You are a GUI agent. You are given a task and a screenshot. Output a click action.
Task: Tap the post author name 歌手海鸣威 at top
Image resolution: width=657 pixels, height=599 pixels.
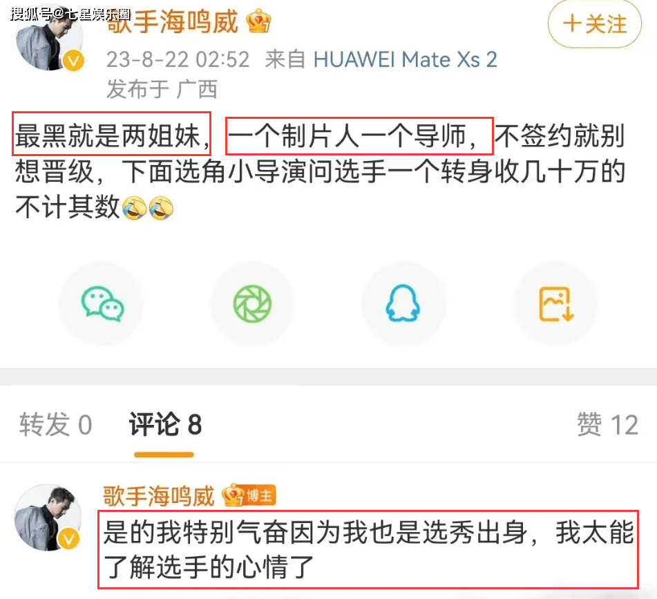click(x=172, y=21)
